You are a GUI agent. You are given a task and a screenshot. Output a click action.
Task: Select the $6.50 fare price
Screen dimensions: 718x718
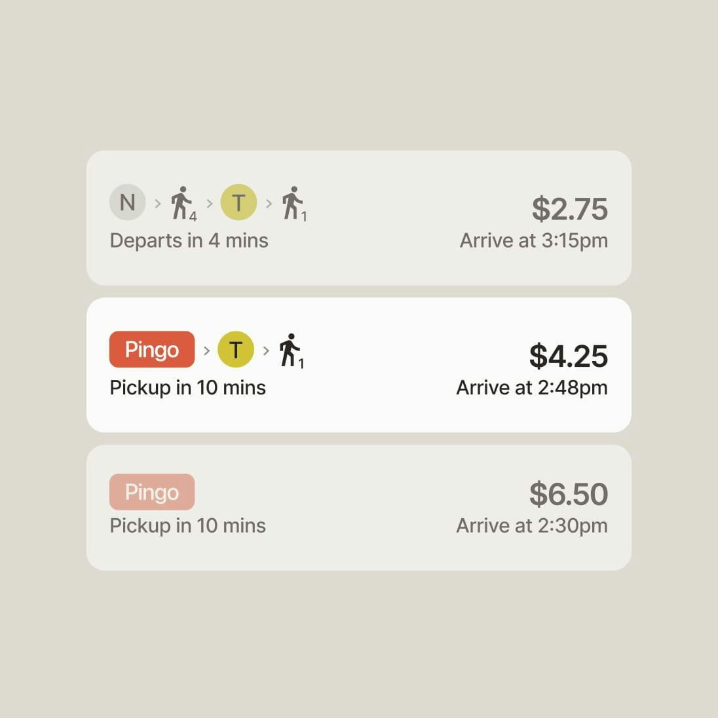click(569, 494)
